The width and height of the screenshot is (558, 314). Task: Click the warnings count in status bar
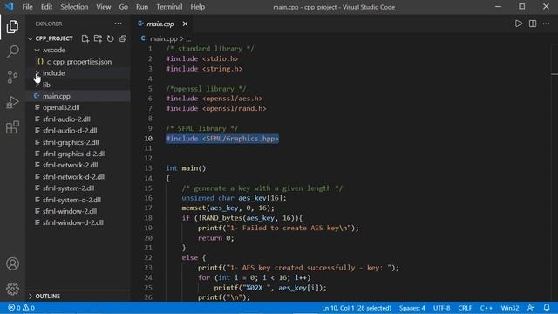[29, 308]
